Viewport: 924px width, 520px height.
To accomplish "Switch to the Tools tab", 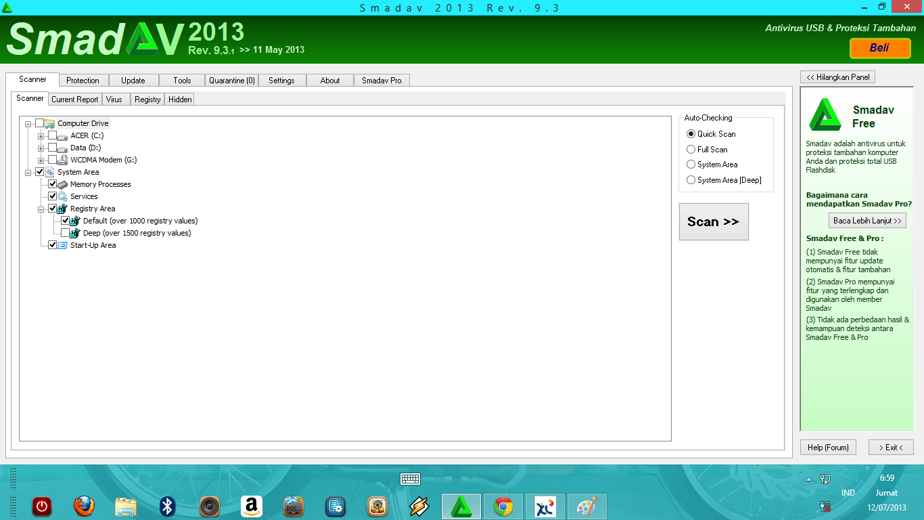I will click(182, 80).
